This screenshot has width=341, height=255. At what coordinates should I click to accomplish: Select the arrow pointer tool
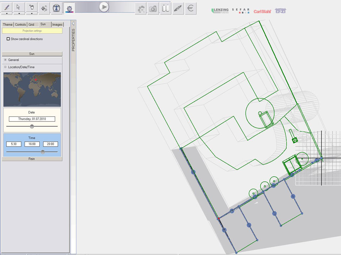coord(19,7)
